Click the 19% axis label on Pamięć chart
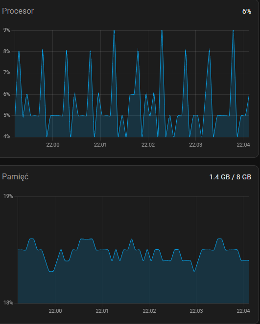The height and width of the screenshot is (324, 260). coord(8,196)
